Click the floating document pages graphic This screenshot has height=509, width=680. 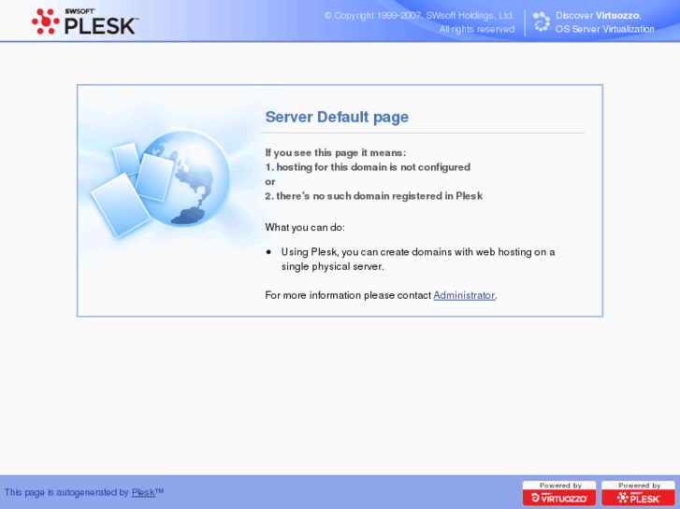(130, 189)
